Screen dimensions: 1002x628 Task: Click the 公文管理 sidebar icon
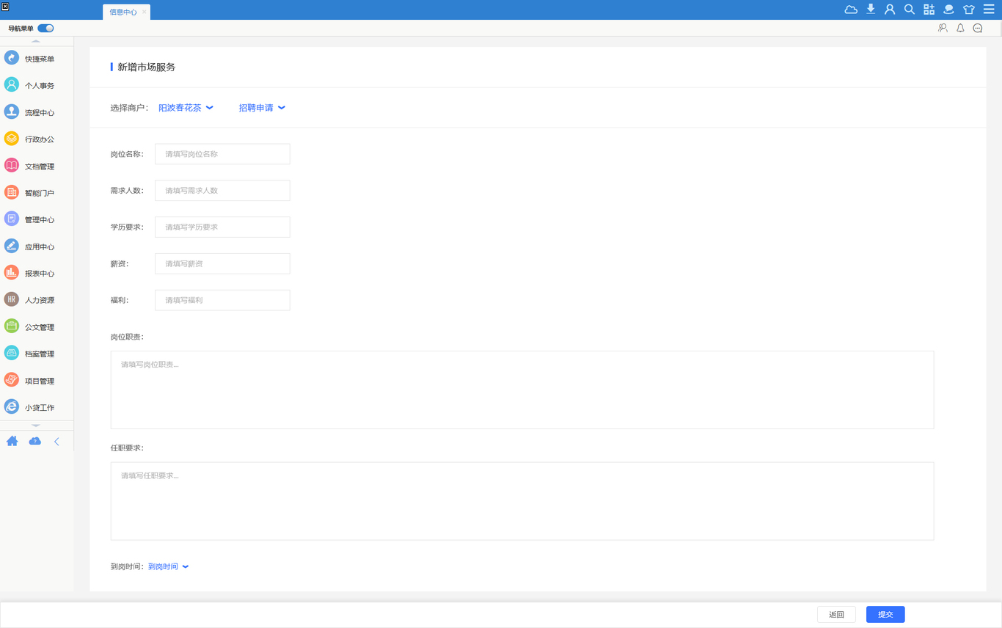tap(12, 326)
